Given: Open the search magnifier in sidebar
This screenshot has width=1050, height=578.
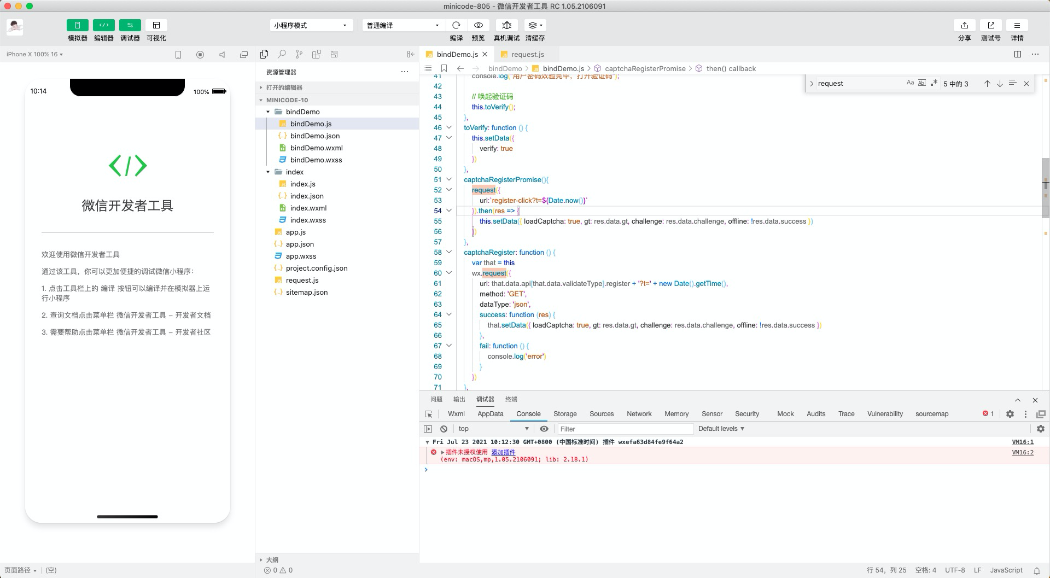Looking at the screenshot, I should point(282,54).
